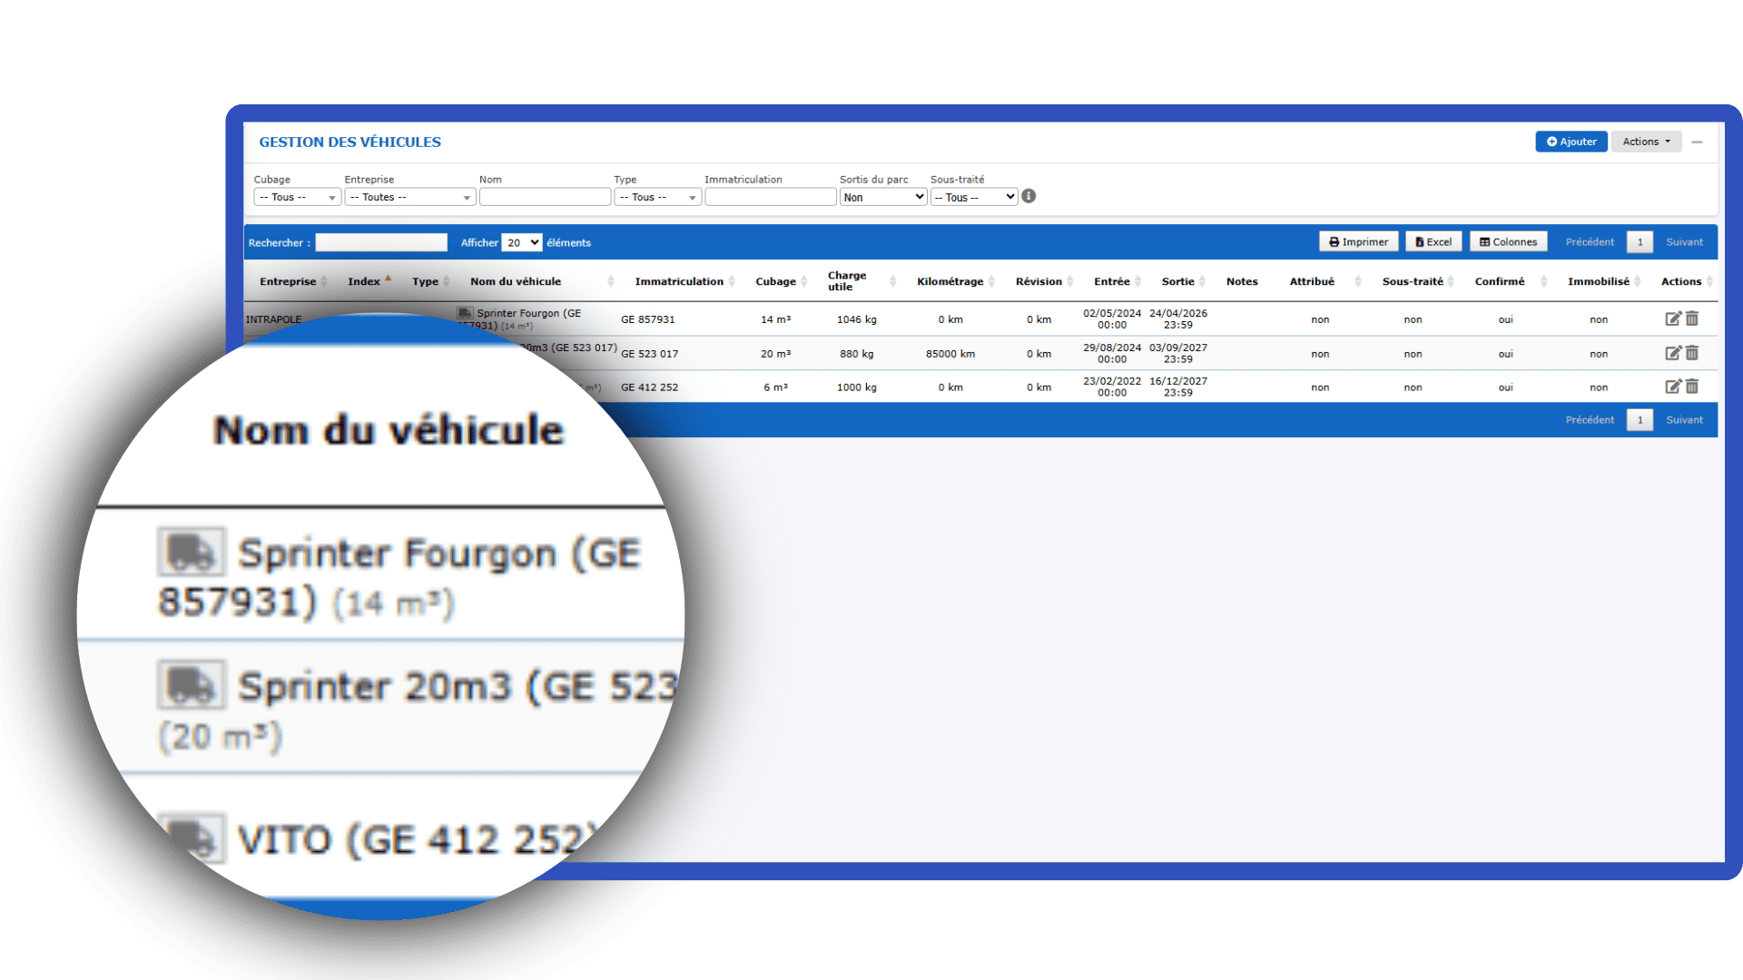Set the Sortis du parc filter to Non
This screenshot has width=1743, height=980.
click(x=881, y=196)
